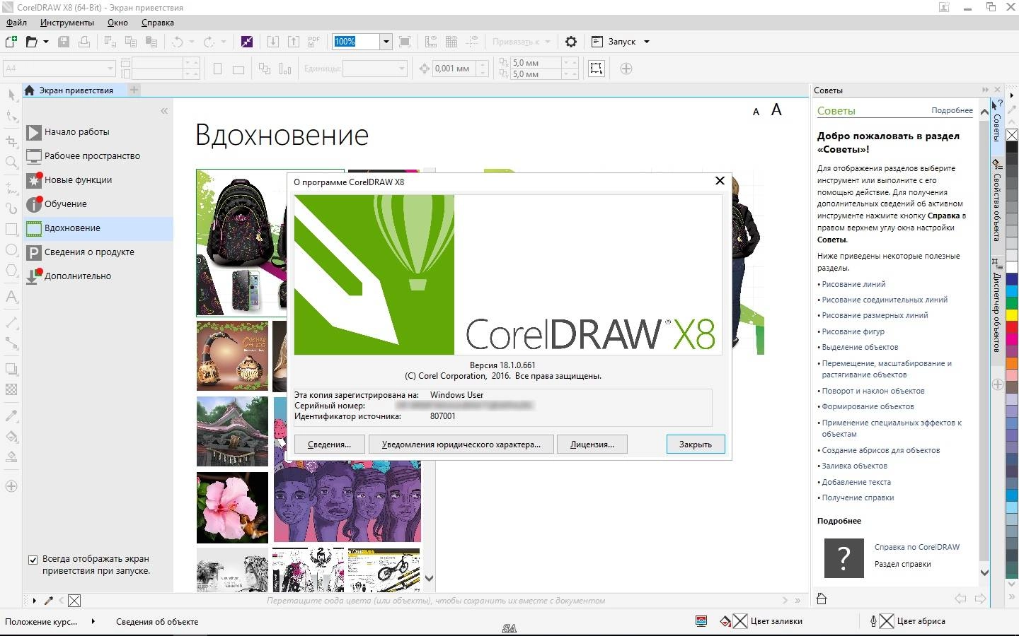Click the open folder toolbar icon
This screenshot has height=636, width=1019.
click(x=31, y=42)
